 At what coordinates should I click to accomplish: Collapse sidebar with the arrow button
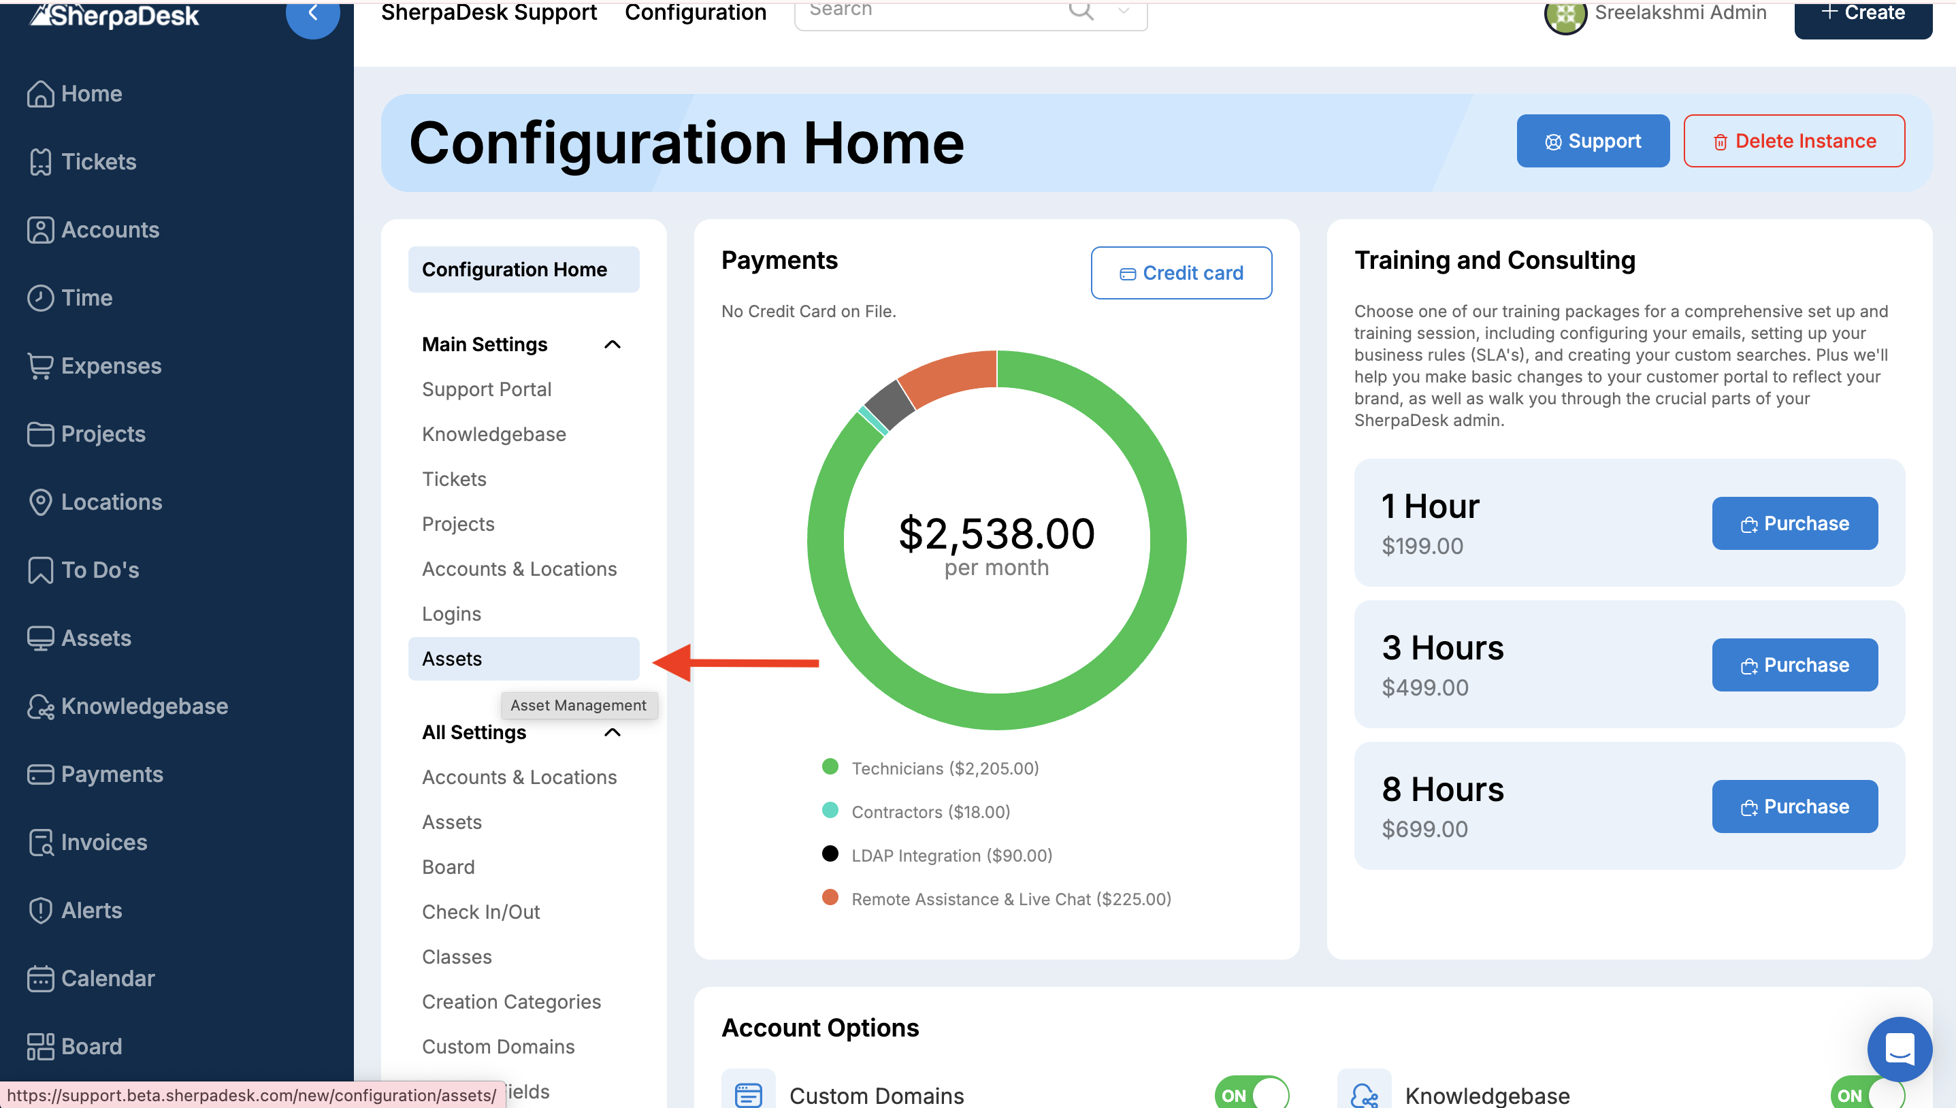(312, 14)
